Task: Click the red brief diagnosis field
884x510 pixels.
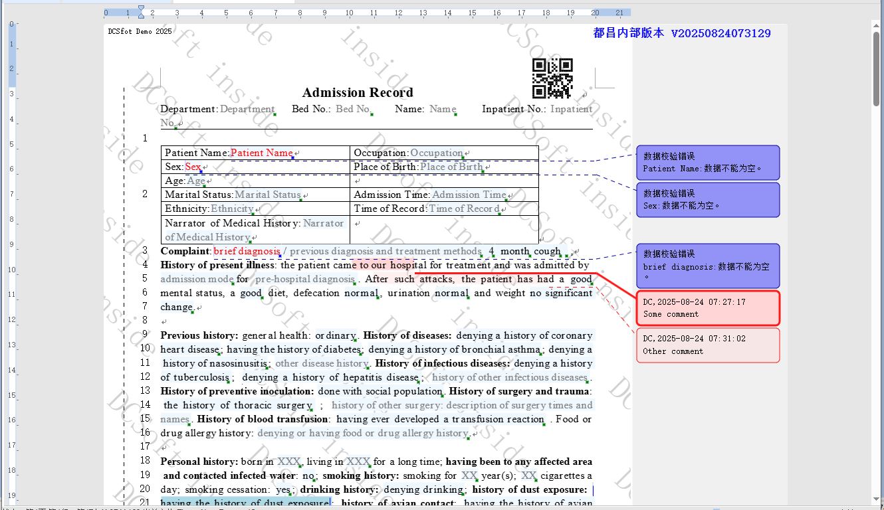Action: [x=247, y=251]
